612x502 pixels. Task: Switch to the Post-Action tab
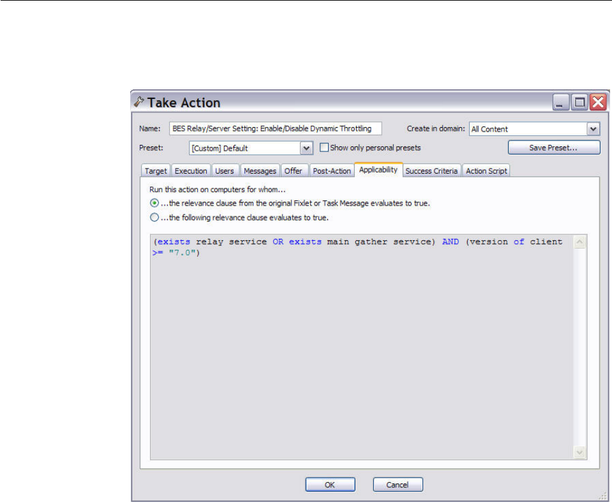pos(332,171)
